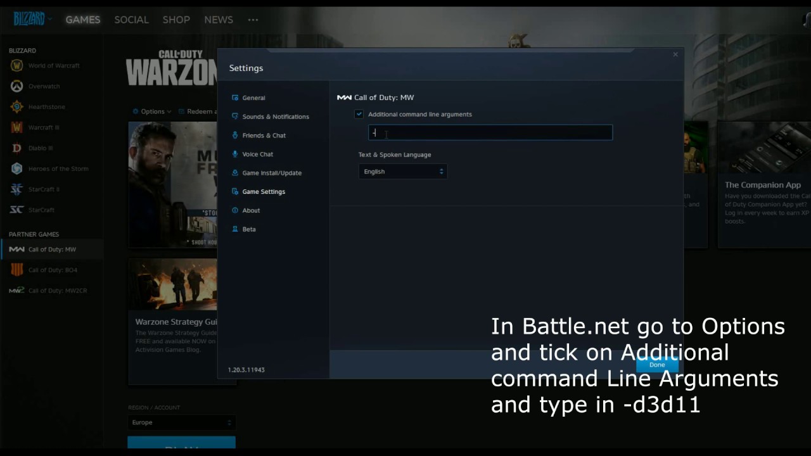The height and width of the screenshot is (456, 811).
Task: Click the Done button in Settings
Action: pyautogui.click(x=657, y=365)
